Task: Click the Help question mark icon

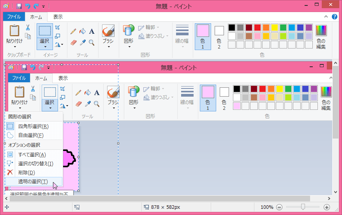Action: pyautogui.click(x=334, y=17)
